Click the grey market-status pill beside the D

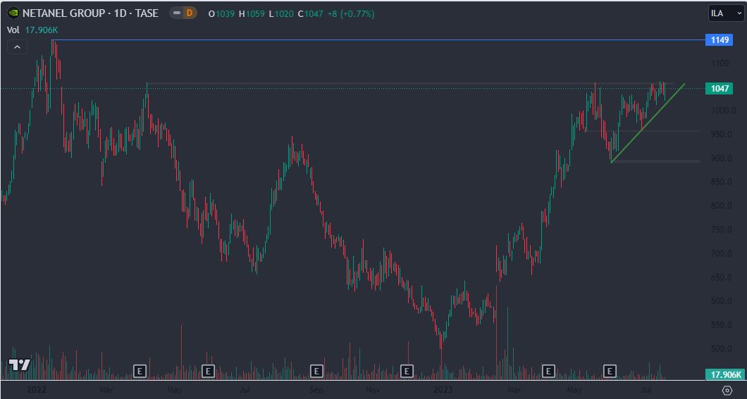(x=175, y=13)
